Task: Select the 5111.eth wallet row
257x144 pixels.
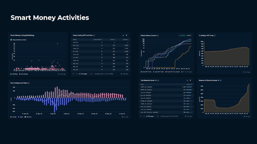Action: (100, 45)
